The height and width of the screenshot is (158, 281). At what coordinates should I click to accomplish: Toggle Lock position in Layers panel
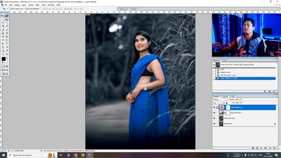[224, 103]
